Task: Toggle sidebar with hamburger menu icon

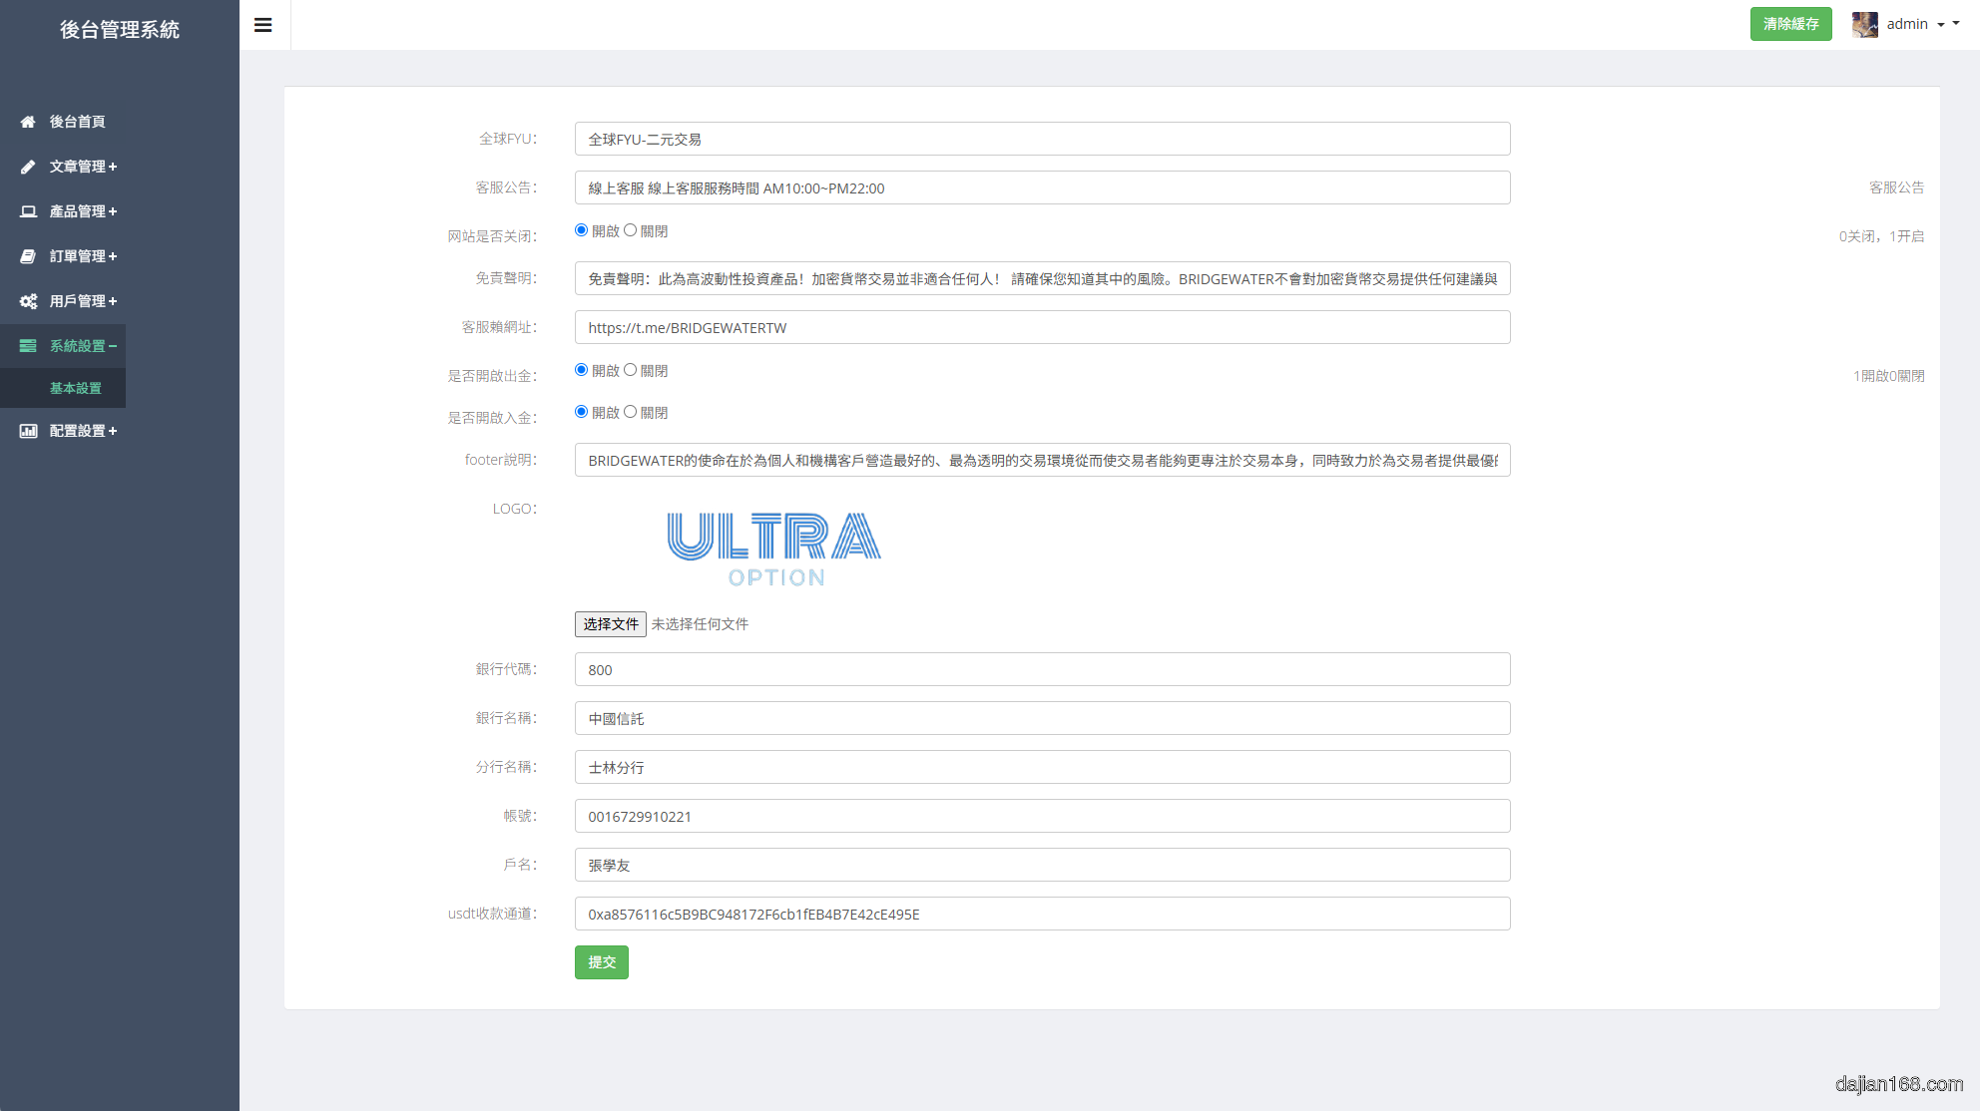Action: [x=263, y=25]
